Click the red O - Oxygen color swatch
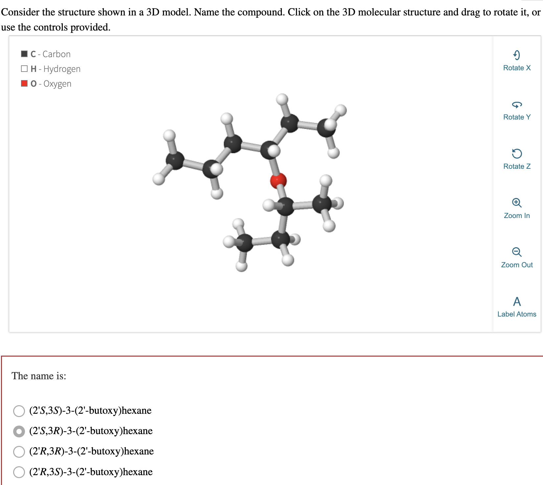The image size is (543, 485). [24, 83]
